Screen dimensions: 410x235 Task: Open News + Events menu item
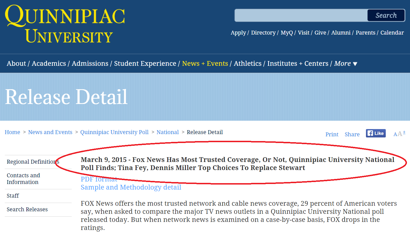[x=205, y=64]
